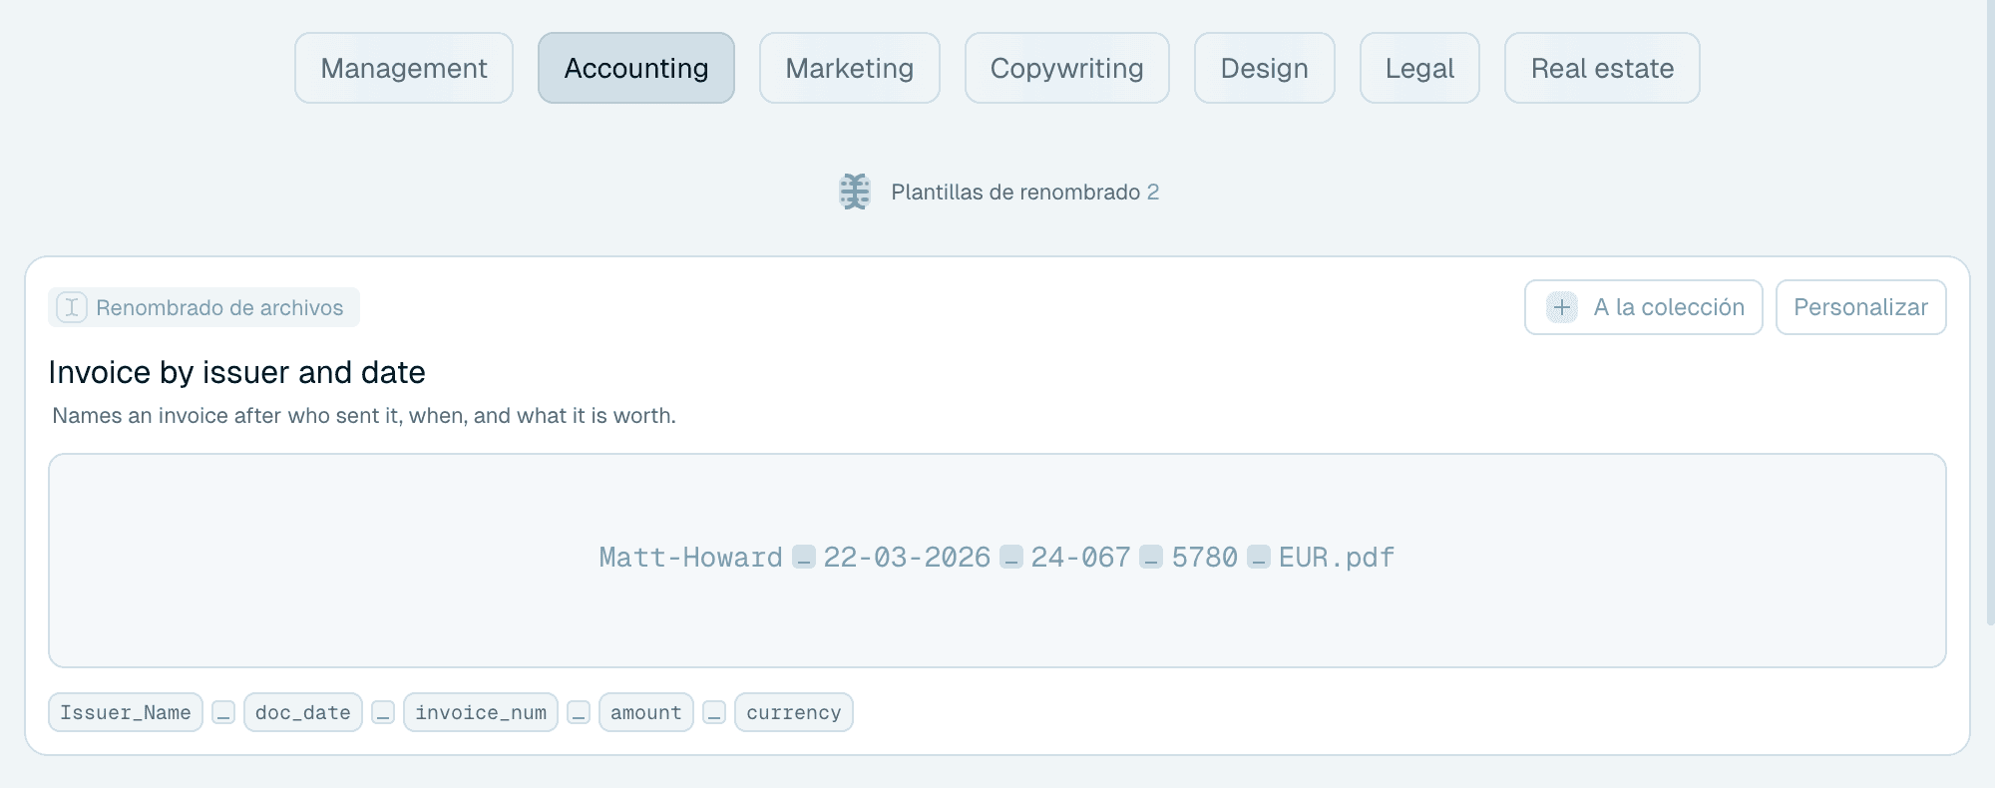The image size is (1995, 788).
Task: Click the separator chip after doc_date
Action: tap(383, 712)
